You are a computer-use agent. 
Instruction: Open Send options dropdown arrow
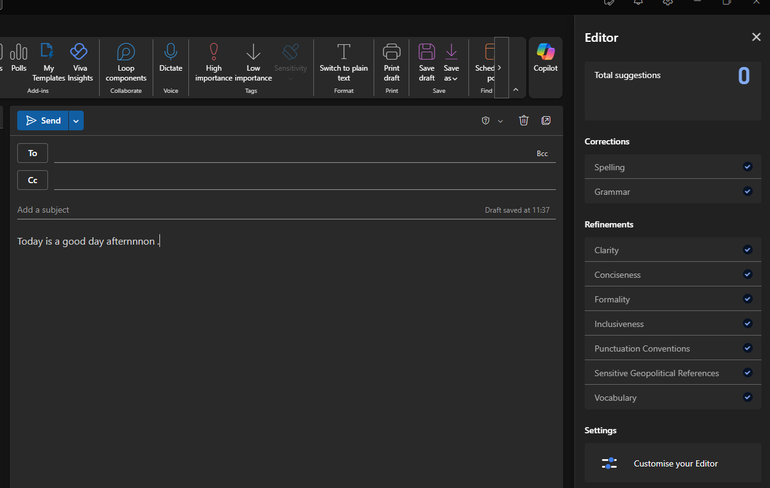76,120
